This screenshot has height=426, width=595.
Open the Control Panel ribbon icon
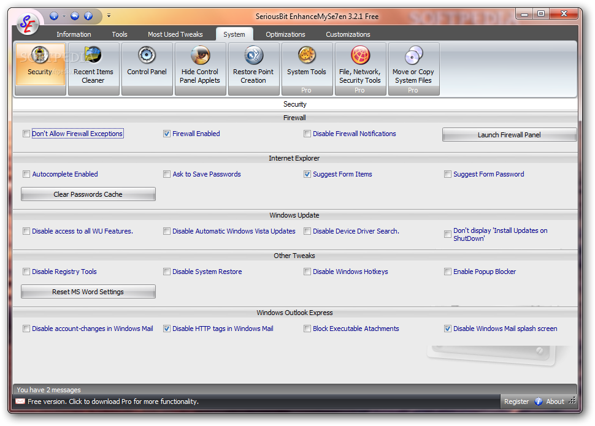tap(147, 69)
